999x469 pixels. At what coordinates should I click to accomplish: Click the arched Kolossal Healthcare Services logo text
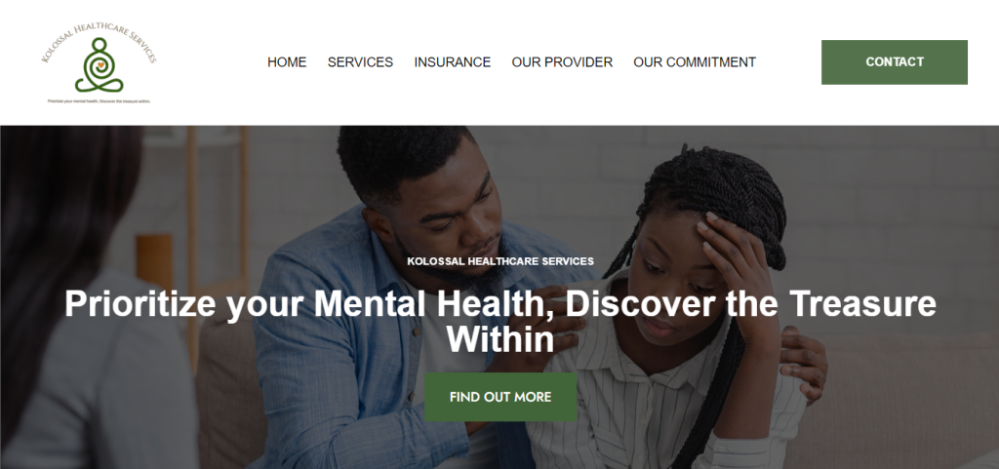coord(99,41)
